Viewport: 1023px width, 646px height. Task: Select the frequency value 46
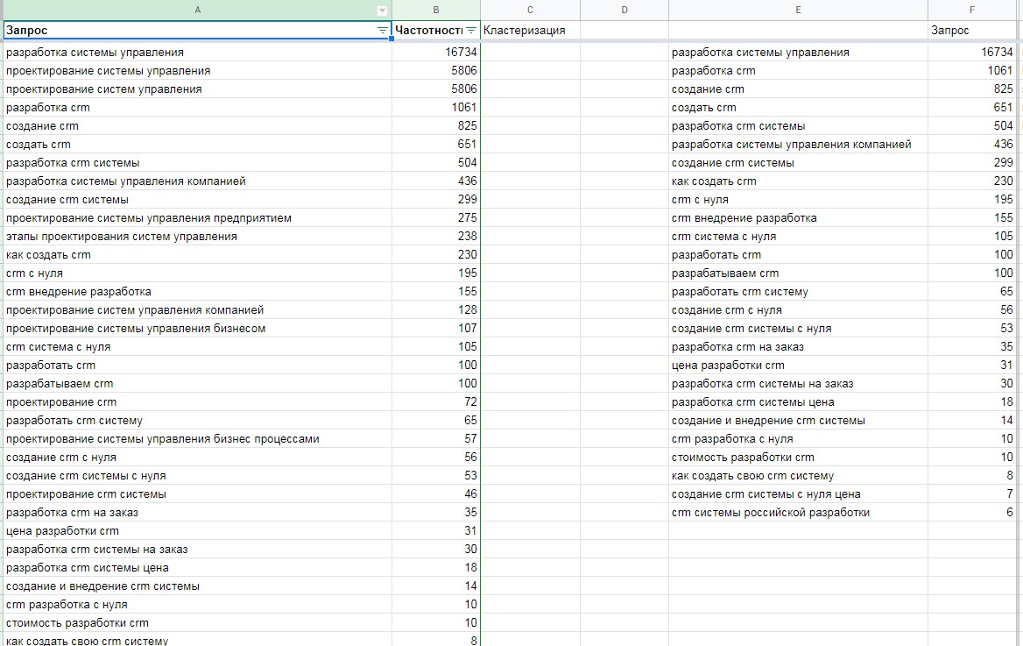tap(436, 493)
